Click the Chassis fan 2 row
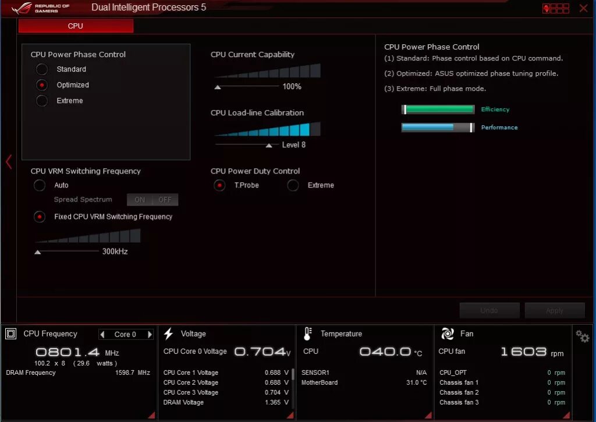Viewport: 596px width, 422px height. 502,392
